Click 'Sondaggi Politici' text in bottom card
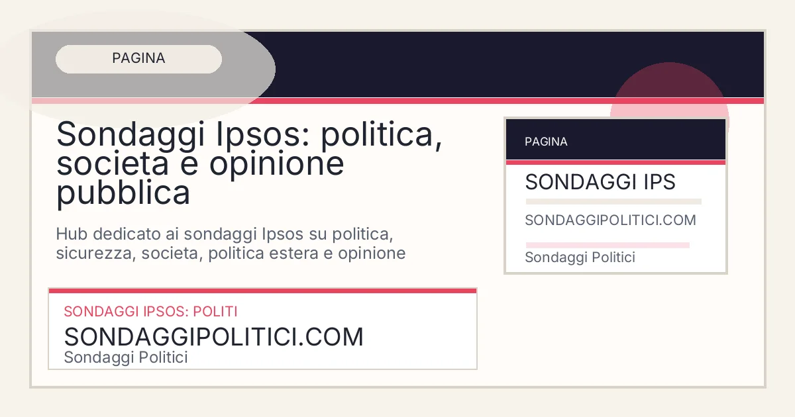The image size is (795, 417). click(126, 357)
